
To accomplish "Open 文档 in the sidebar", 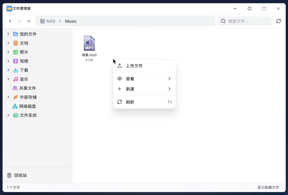I will pyautogui.click(x=24, y=43).
